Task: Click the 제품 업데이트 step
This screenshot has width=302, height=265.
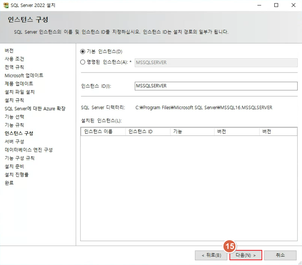Action: [19, 84]
